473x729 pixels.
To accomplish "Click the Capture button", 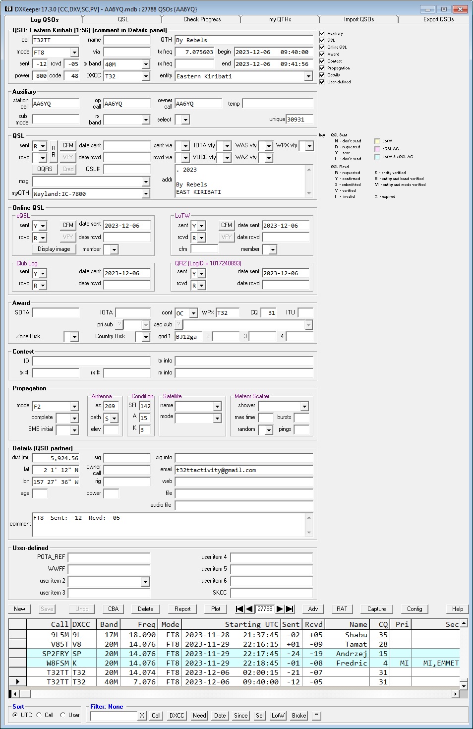I will [x=376, y=609].
